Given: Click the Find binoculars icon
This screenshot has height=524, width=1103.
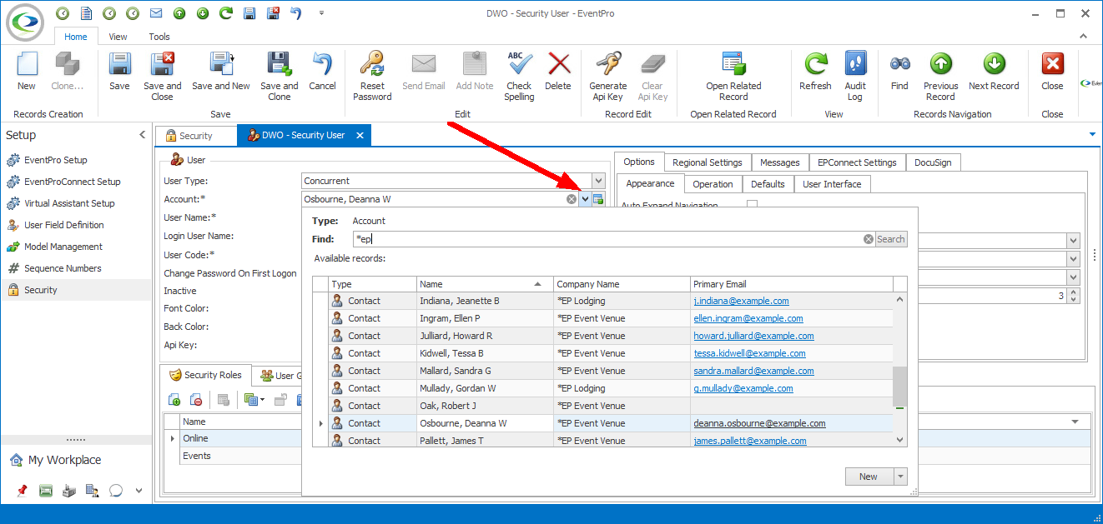Looking at the screenshot, I should [899, 65].
